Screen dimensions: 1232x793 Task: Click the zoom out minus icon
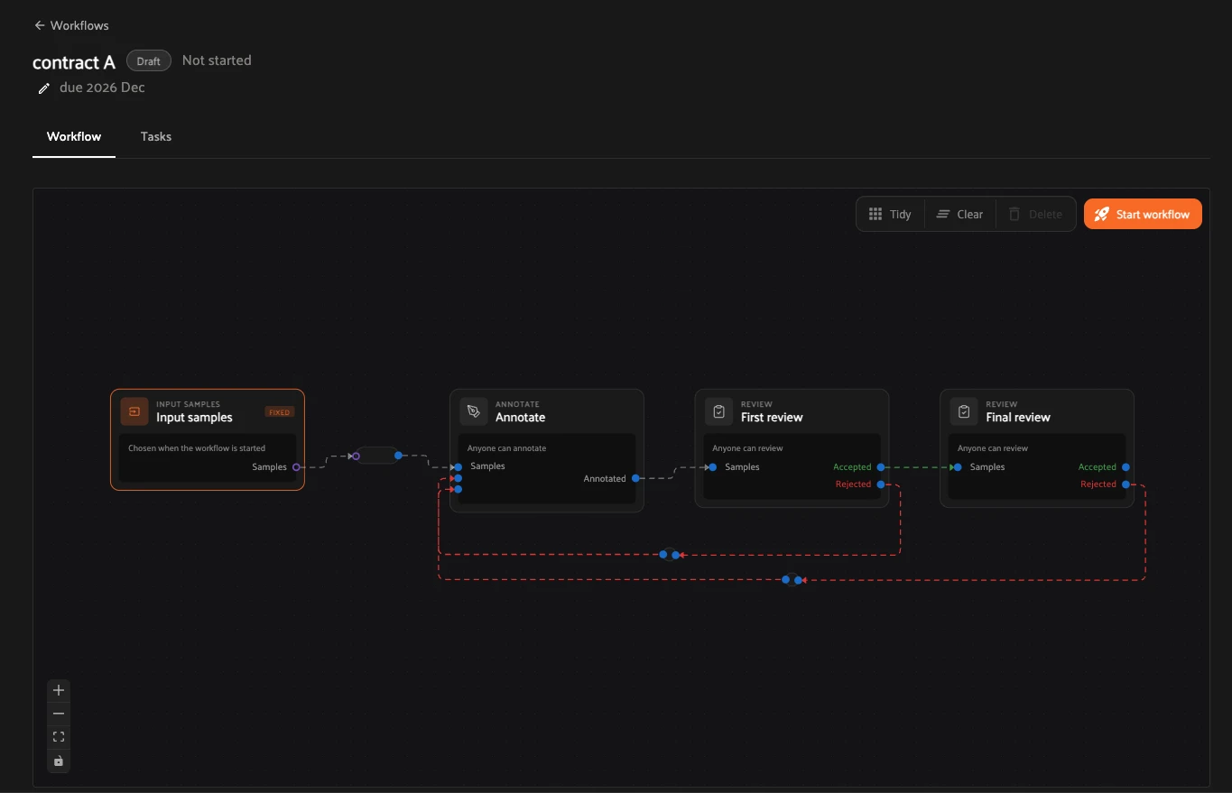(x=59, y=714)
